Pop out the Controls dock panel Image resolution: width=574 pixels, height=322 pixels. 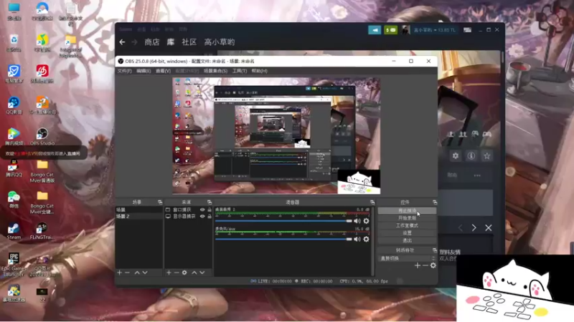click(435, 202)
